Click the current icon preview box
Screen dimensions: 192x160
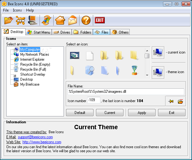pos(158,53)
